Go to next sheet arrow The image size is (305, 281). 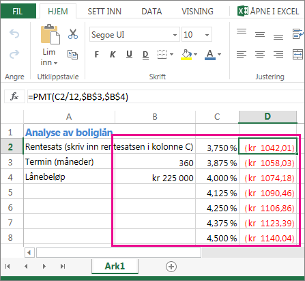(44, 266)
